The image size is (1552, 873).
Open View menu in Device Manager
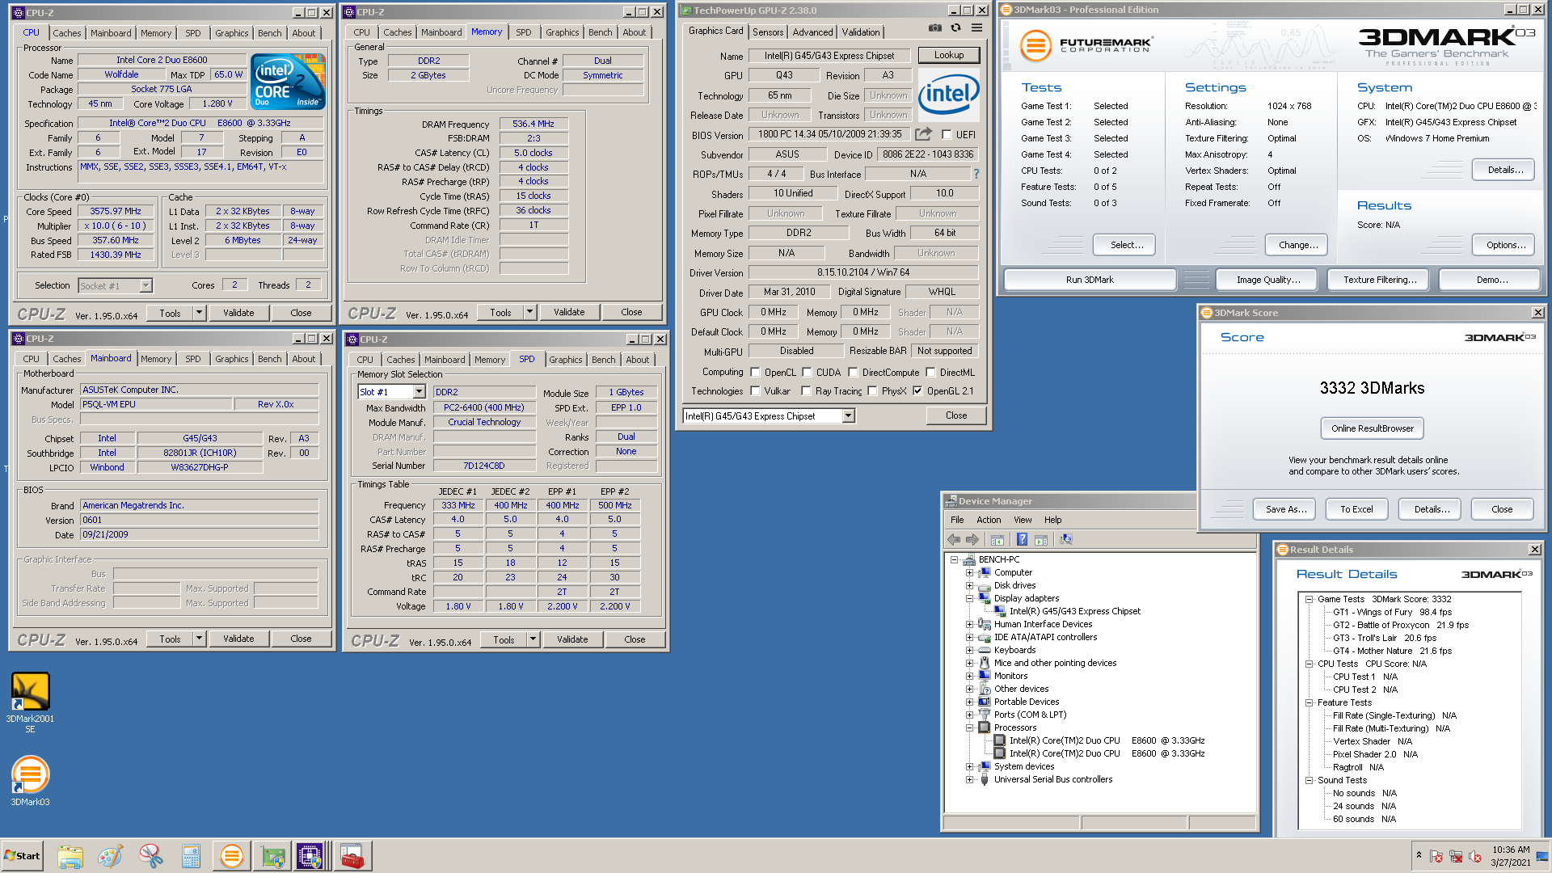tap(1023, 520)
